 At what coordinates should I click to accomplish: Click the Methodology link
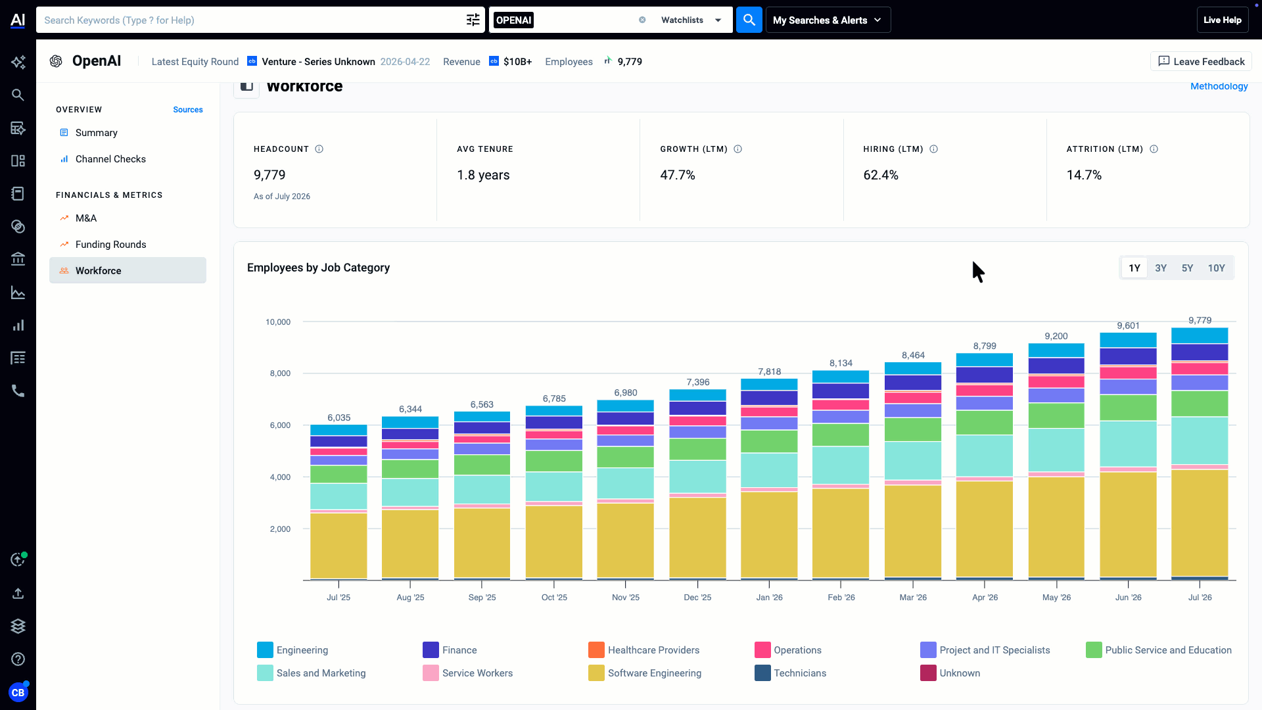(x=1219, y=86)
